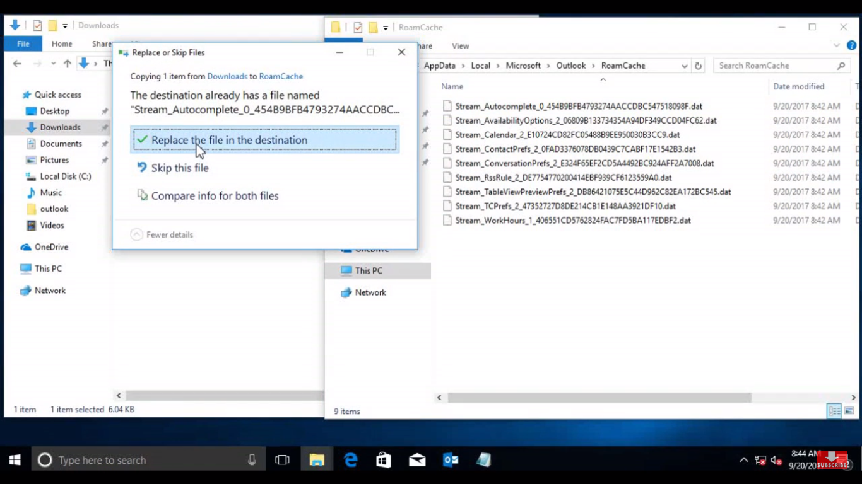Switch to the View tab in RoamCache window
The image size is (862, 484).
pyautogui.click(x=460, y=46)
